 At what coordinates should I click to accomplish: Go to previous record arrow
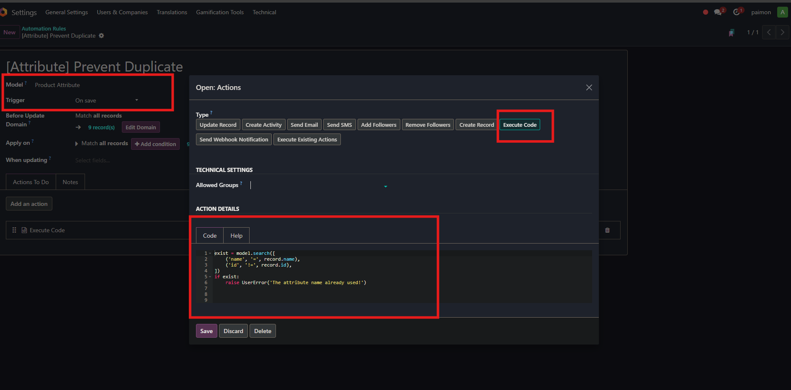[x=769, y=32]
